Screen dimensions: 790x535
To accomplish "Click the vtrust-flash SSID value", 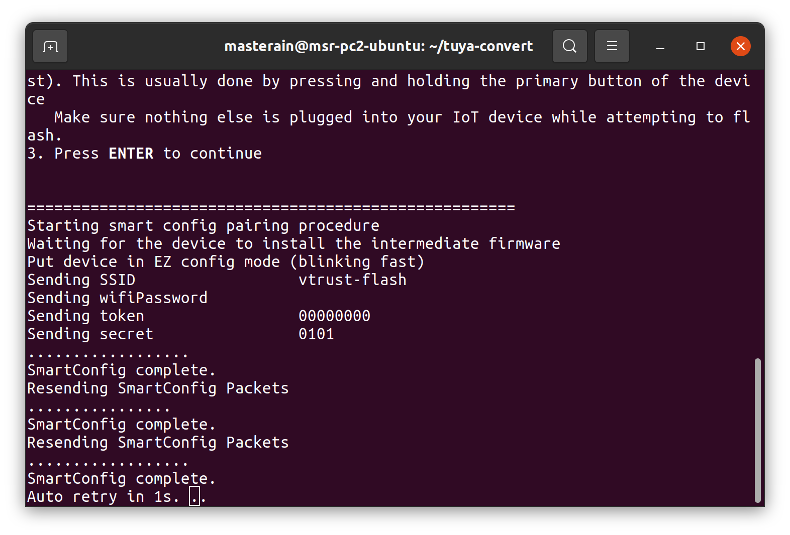I will 352,280.
